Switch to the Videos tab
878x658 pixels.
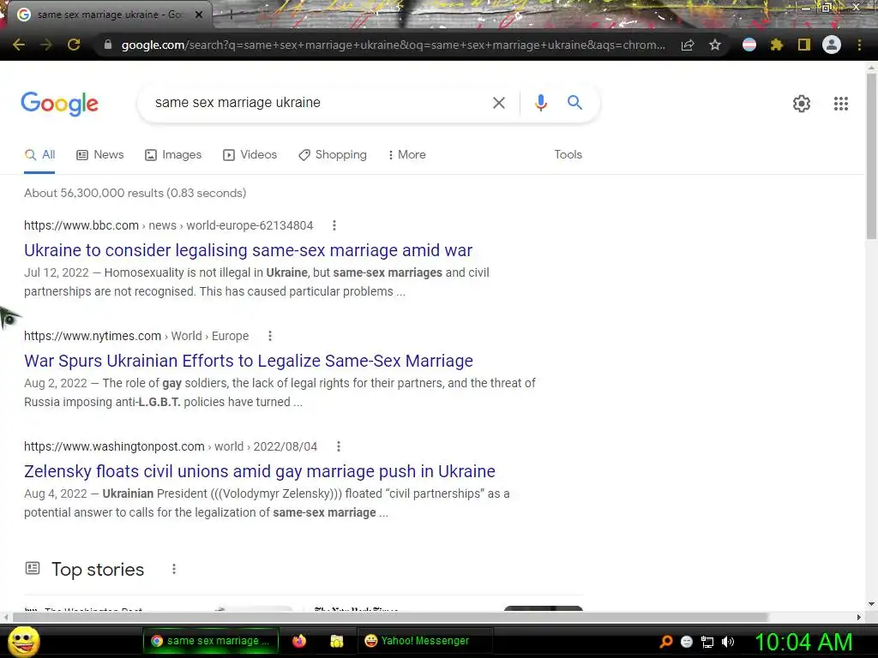coord(250,155)
